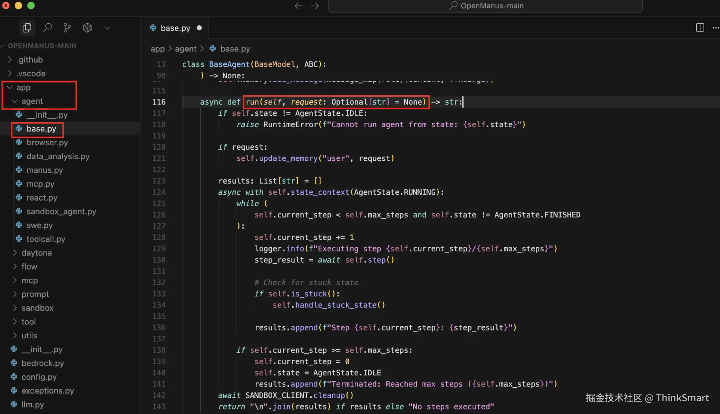720x414 pixels.
Task: Open swe.py in the explorer
Action: (x=40, y=225)
